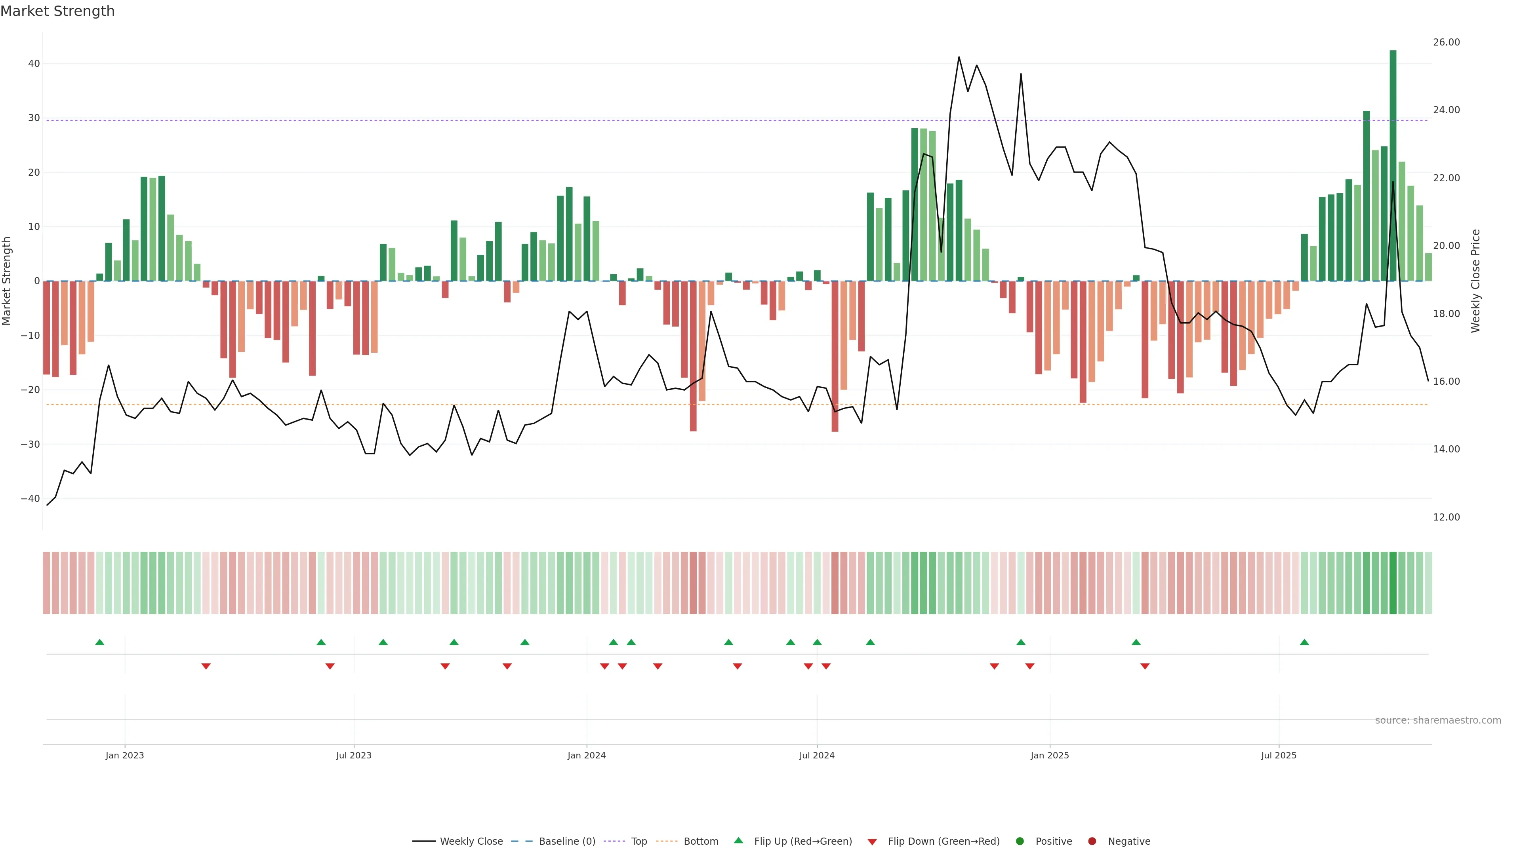The height and width of the screenshot is (855, 1521).
Task: Click the source: sharemaestro.com text
Action: (1438, 720)
